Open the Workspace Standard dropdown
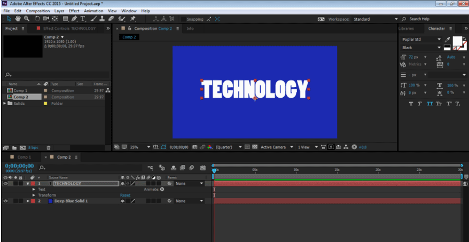Viewport: 469px width, 242px height. [376, 19]
